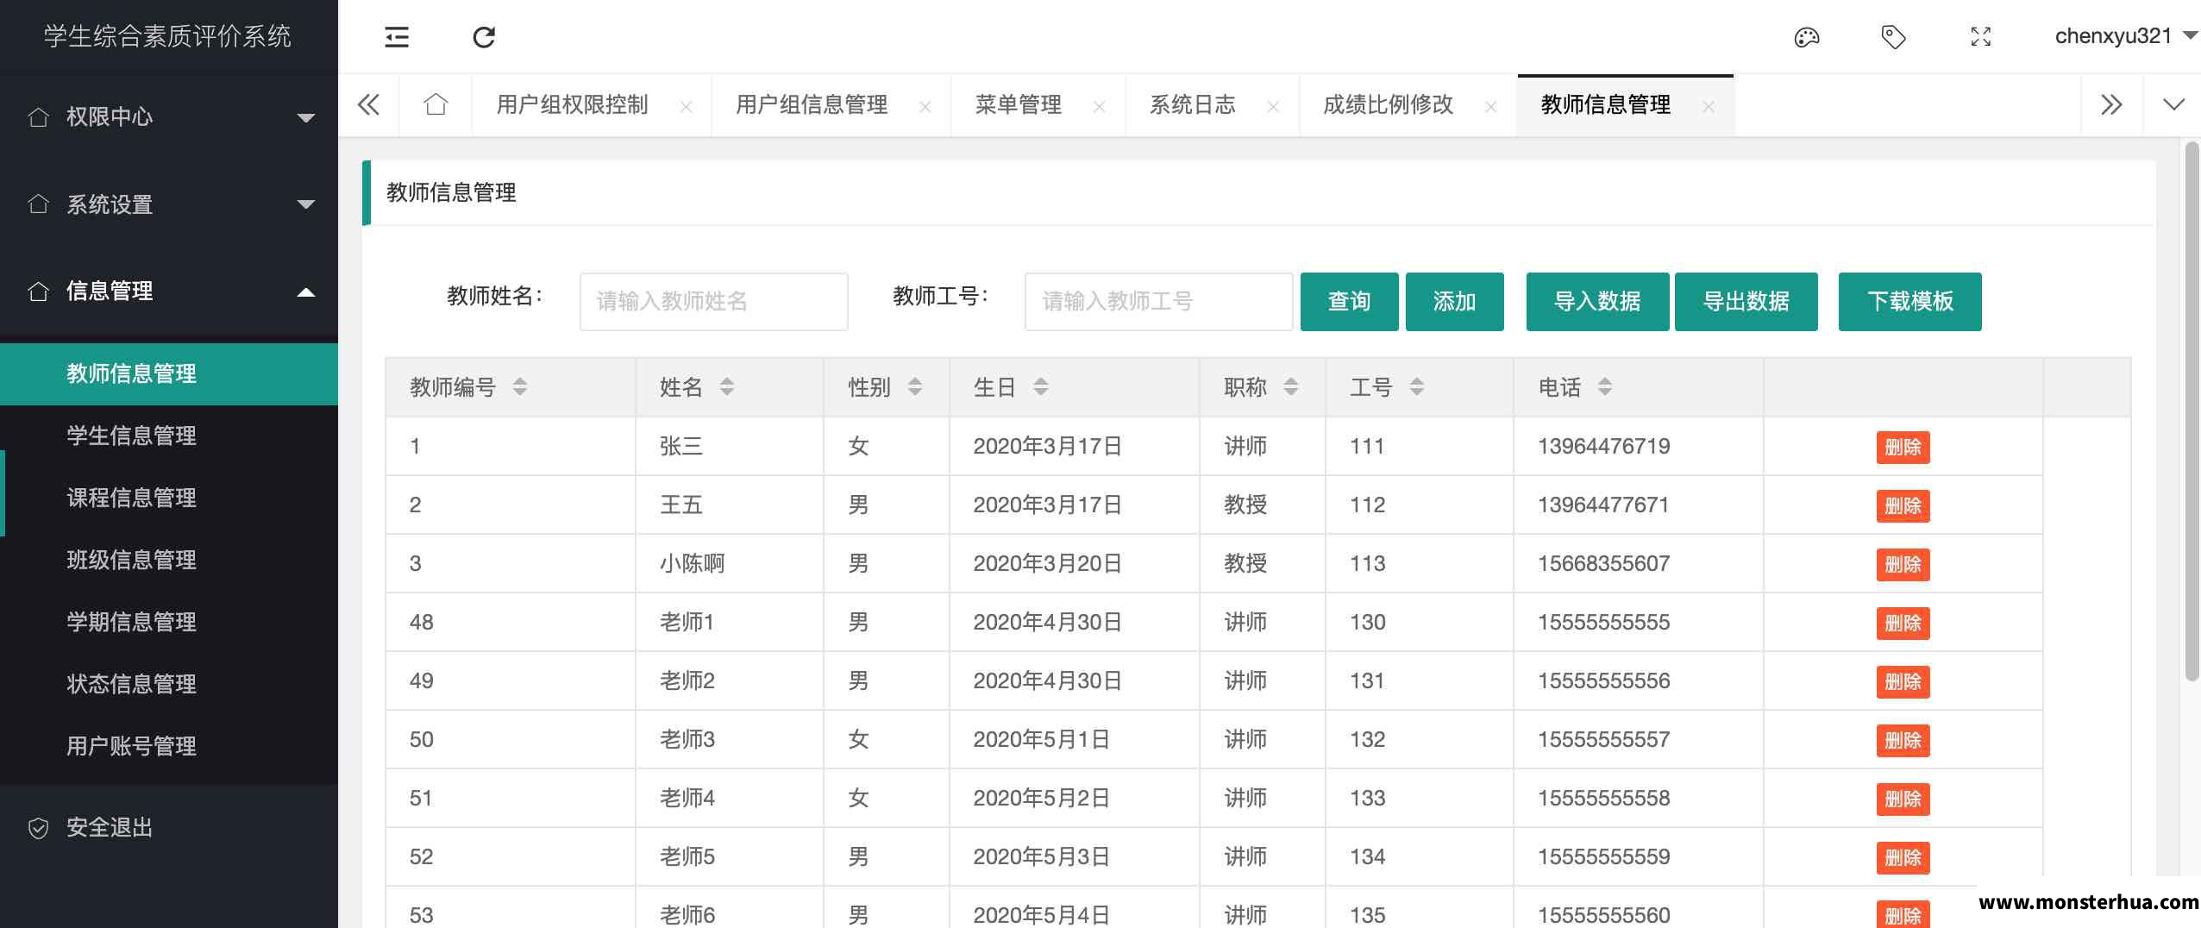Close the 教师信息管理 tab
The height and width of the screenshot is (928, 2201).
[1708, 107]
